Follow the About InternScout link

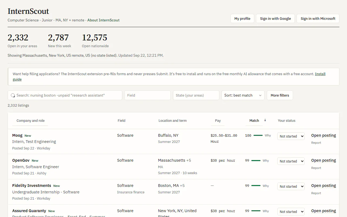tap(103, 20)
